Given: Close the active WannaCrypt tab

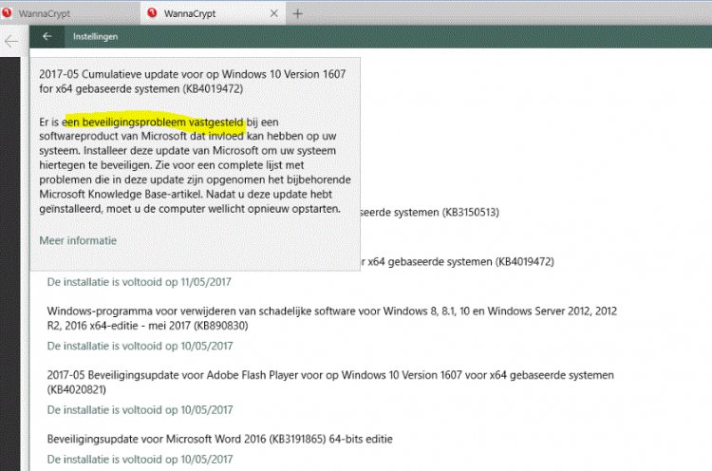Looking at the screenshot, I should tap(273, 13).
